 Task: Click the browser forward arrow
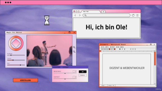(x=80, y=15)
